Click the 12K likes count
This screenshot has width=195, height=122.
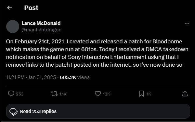point(107,94)
